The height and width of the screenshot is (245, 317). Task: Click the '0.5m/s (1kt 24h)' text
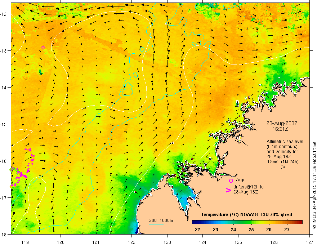pyautogui.click(x=282, y=162)
